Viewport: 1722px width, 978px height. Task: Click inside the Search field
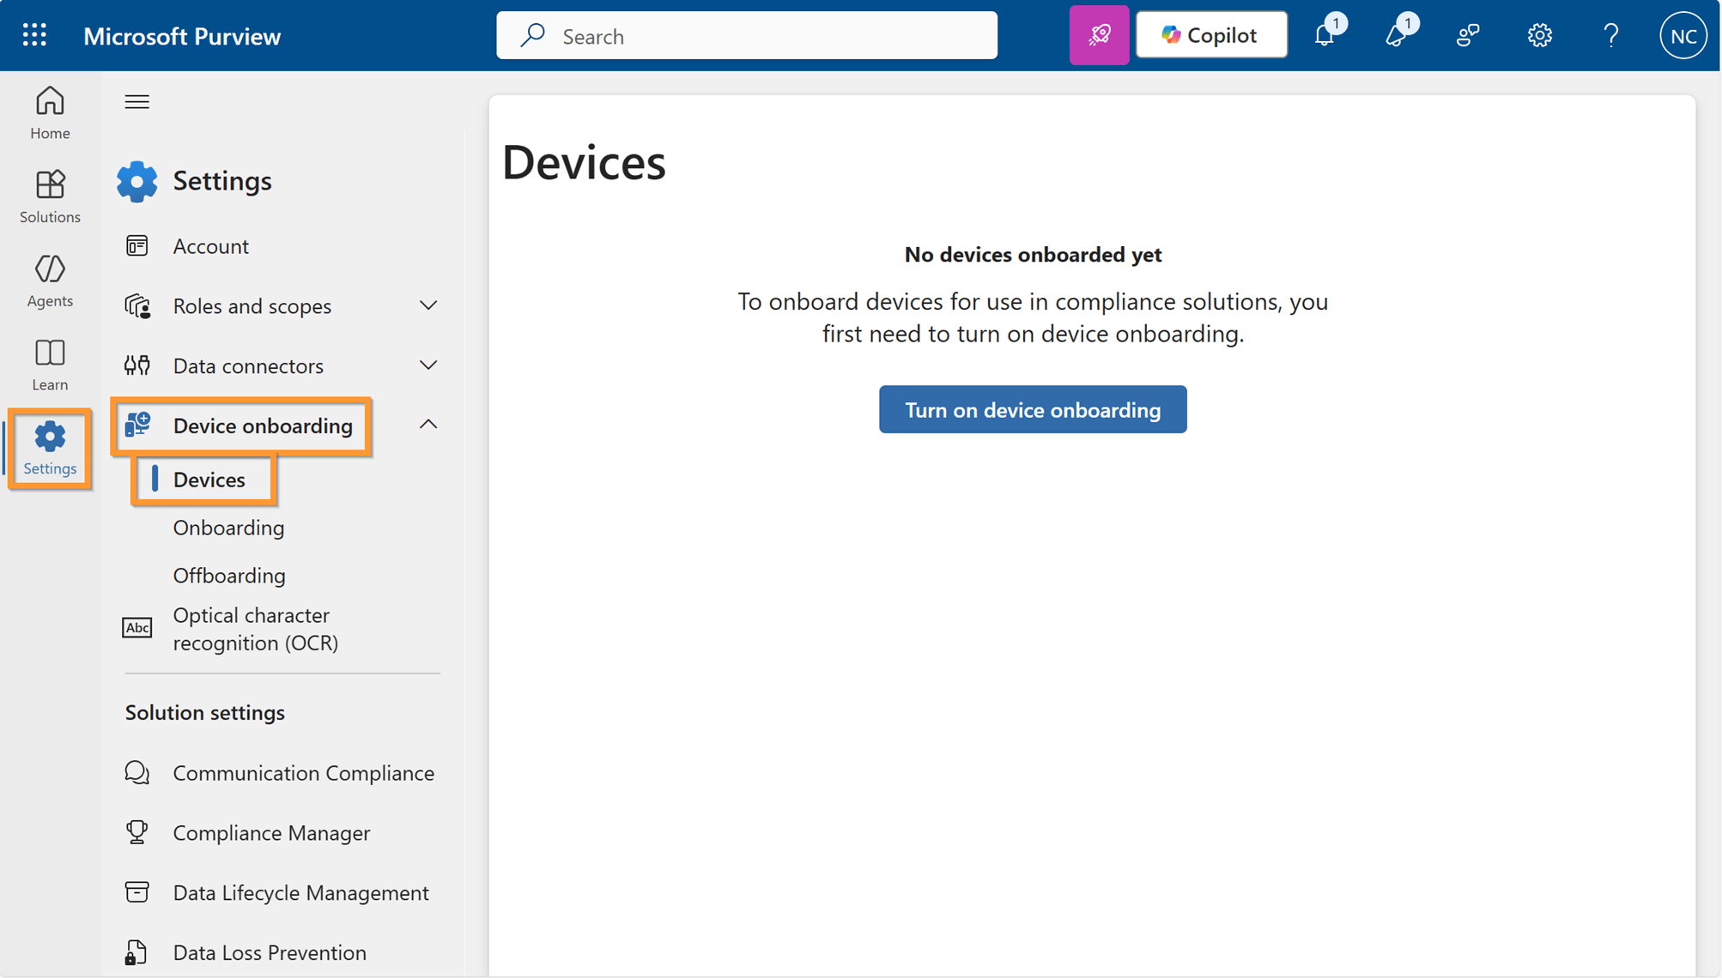click(745, 35)
